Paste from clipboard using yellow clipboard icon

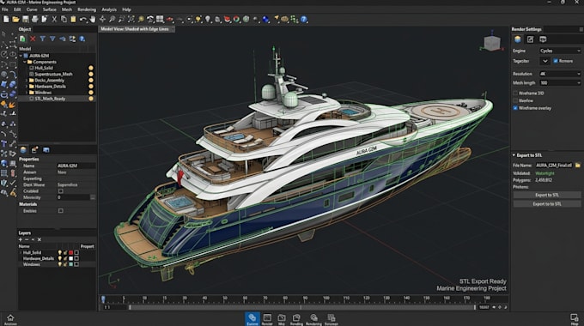(73, 20)
